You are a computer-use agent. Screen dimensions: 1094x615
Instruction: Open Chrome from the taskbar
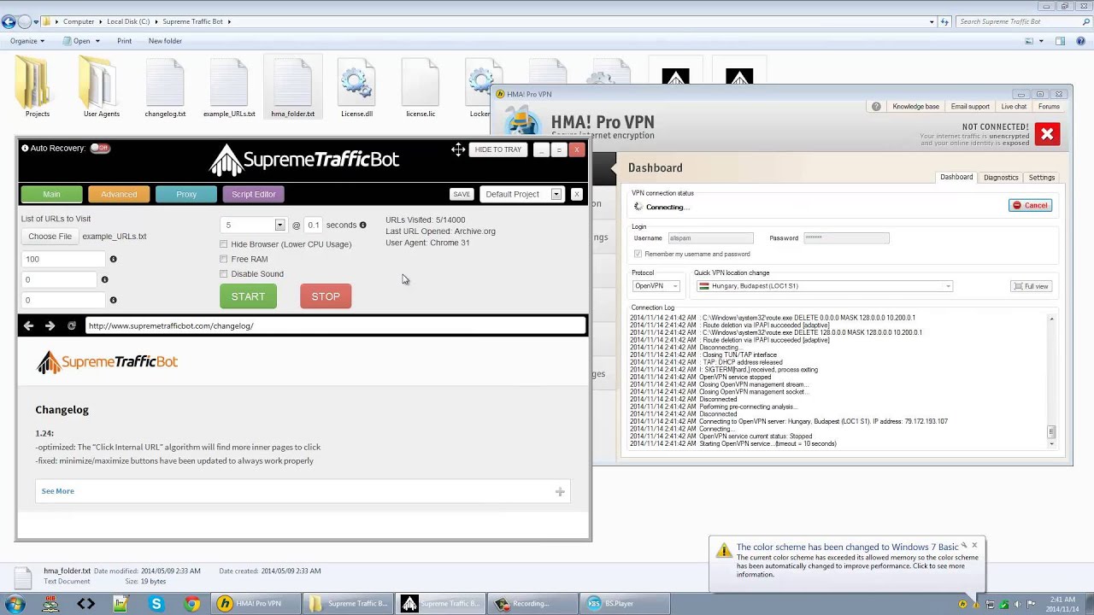tap(192, 604)
